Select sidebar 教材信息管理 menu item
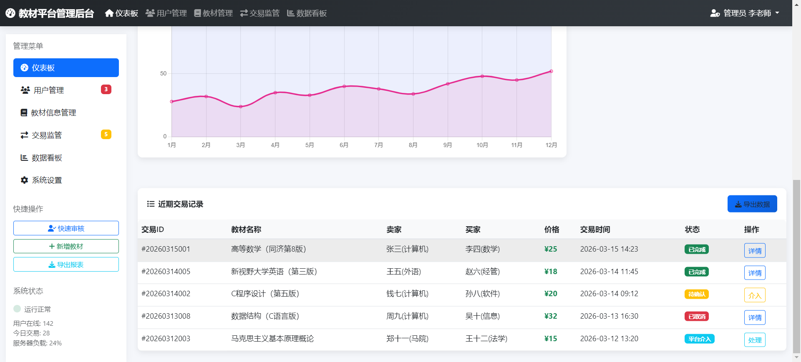The height and width of the screenshot is (362, 801). pyautogui.click(x=66, y=112)
